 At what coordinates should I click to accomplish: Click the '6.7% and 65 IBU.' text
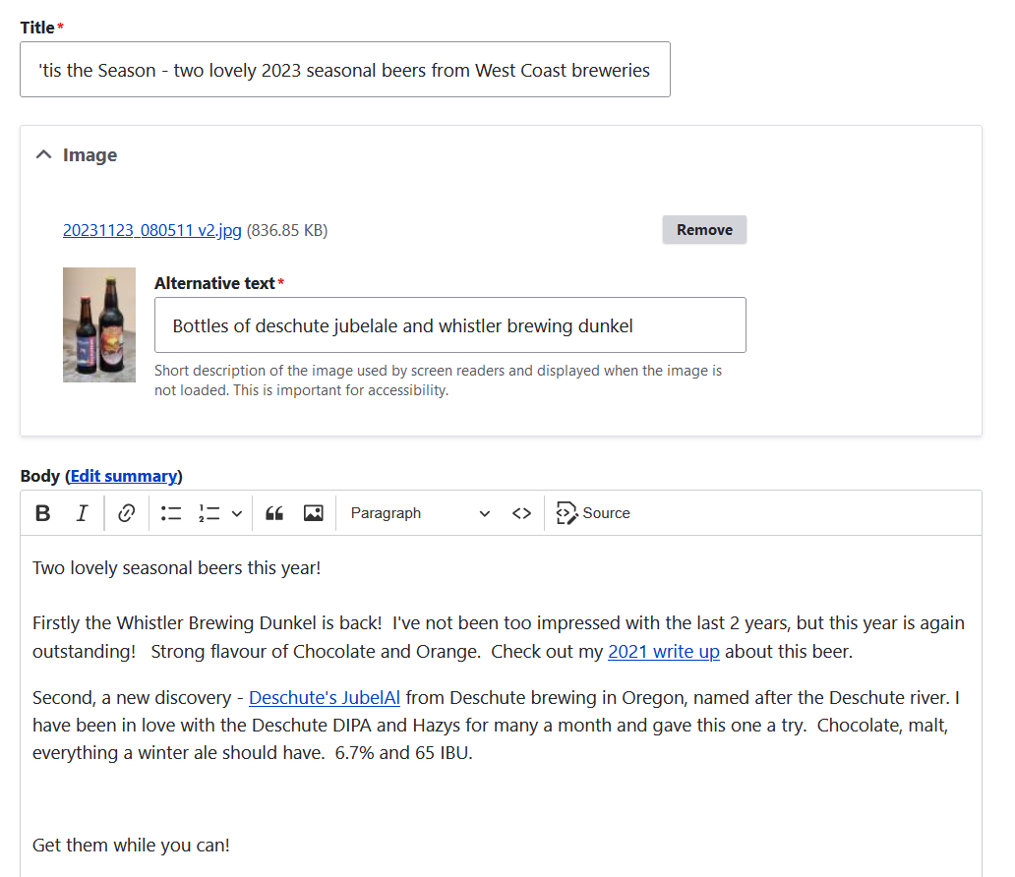[404, 753]
